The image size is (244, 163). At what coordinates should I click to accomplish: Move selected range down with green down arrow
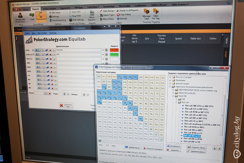(219, 149)
